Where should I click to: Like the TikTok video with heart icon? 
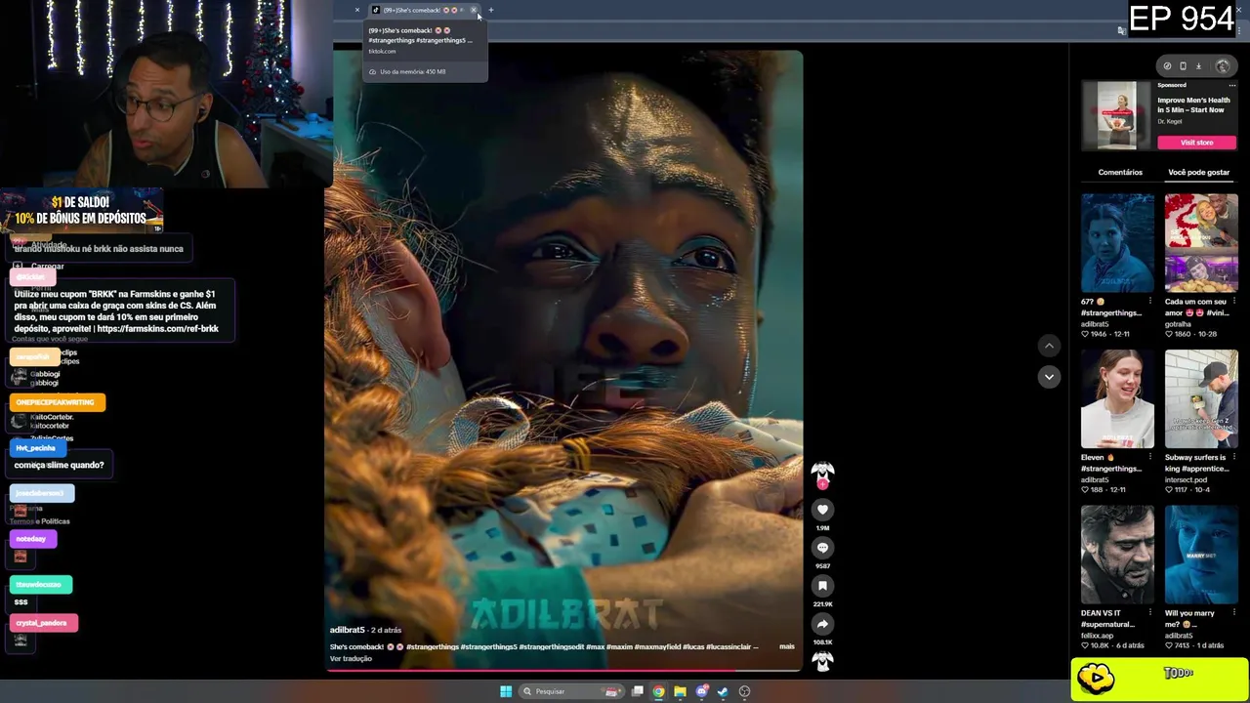822,509
